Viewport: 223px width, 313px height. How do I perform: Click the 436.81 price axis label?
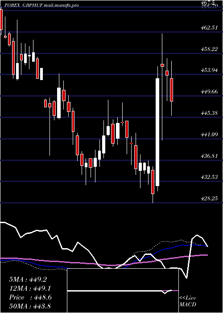(x=209, y=156)
